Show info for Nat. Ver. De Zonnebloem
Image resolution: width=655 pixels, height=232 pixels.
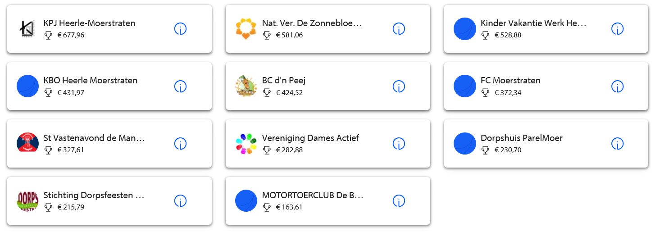click(x=399, y=29)
